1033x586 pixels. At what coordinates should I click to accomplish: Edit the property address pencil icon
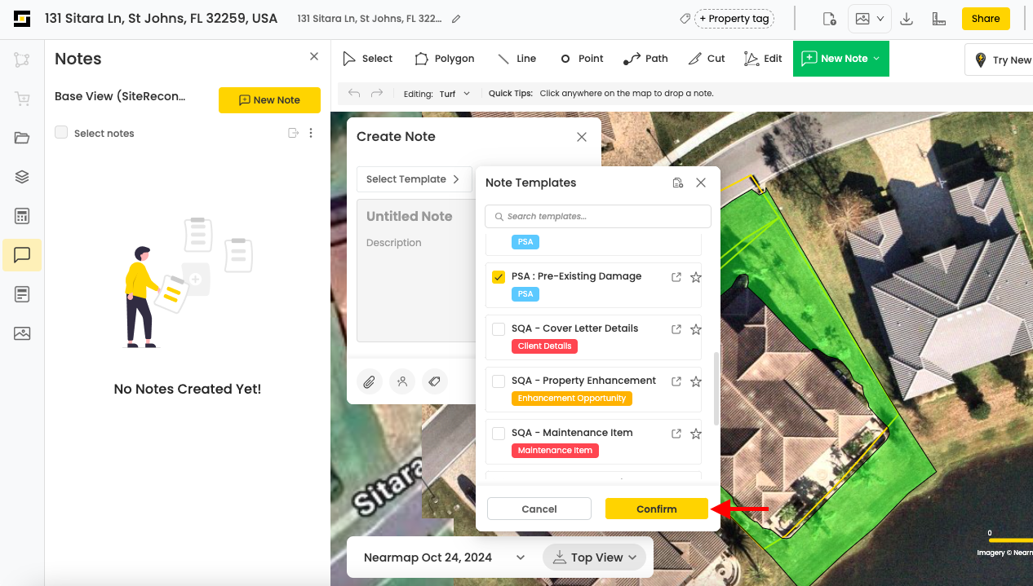pos(456,19)
